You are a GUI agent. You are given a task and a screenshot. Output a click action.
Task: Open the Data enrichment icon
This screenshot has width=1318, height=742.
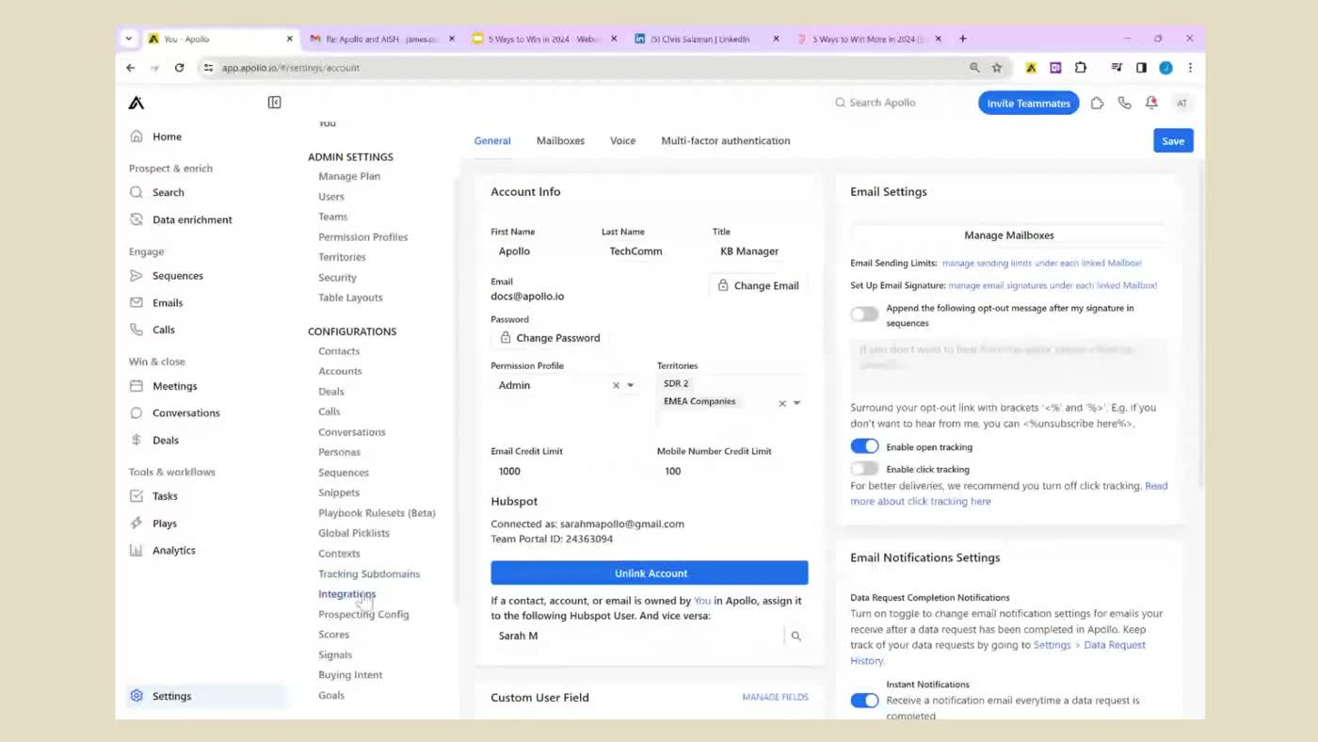coord(137,219)
